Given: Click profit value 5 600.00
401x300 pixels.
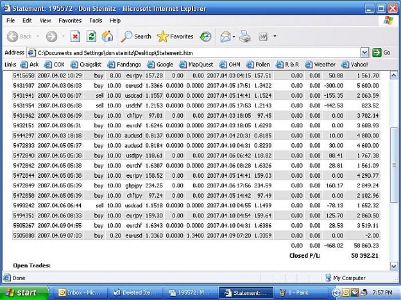Looking at the screenshot, I should click(368, 86).
